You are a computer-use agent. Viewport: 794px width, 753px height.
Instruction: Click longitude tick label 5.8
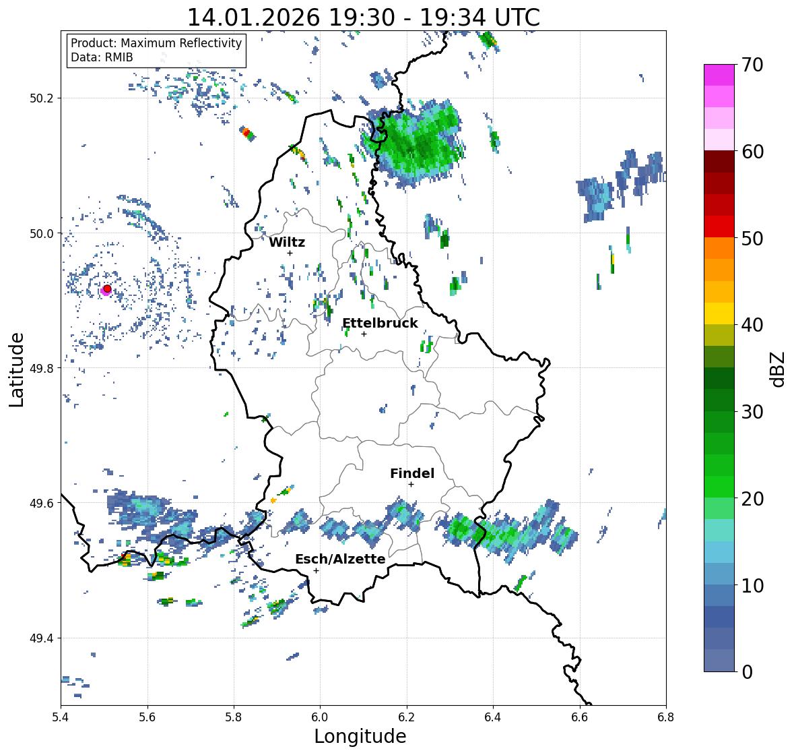coord(234,717)
